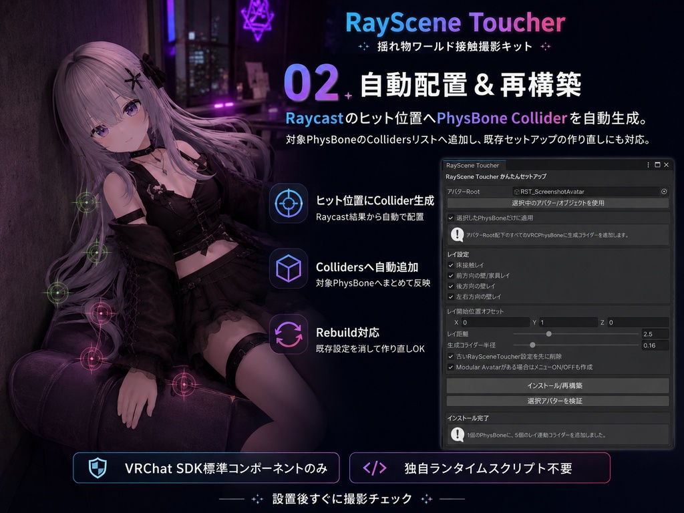This screenshot has width=684, height=513.
Task: Click the shield icon in VRChat SDK badge
Action: 98,468
